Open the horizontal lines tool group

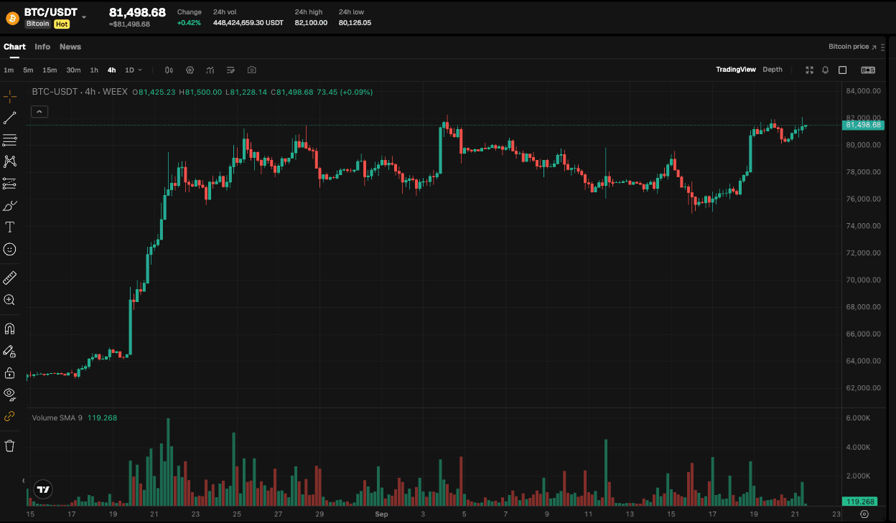click(10, 140)
